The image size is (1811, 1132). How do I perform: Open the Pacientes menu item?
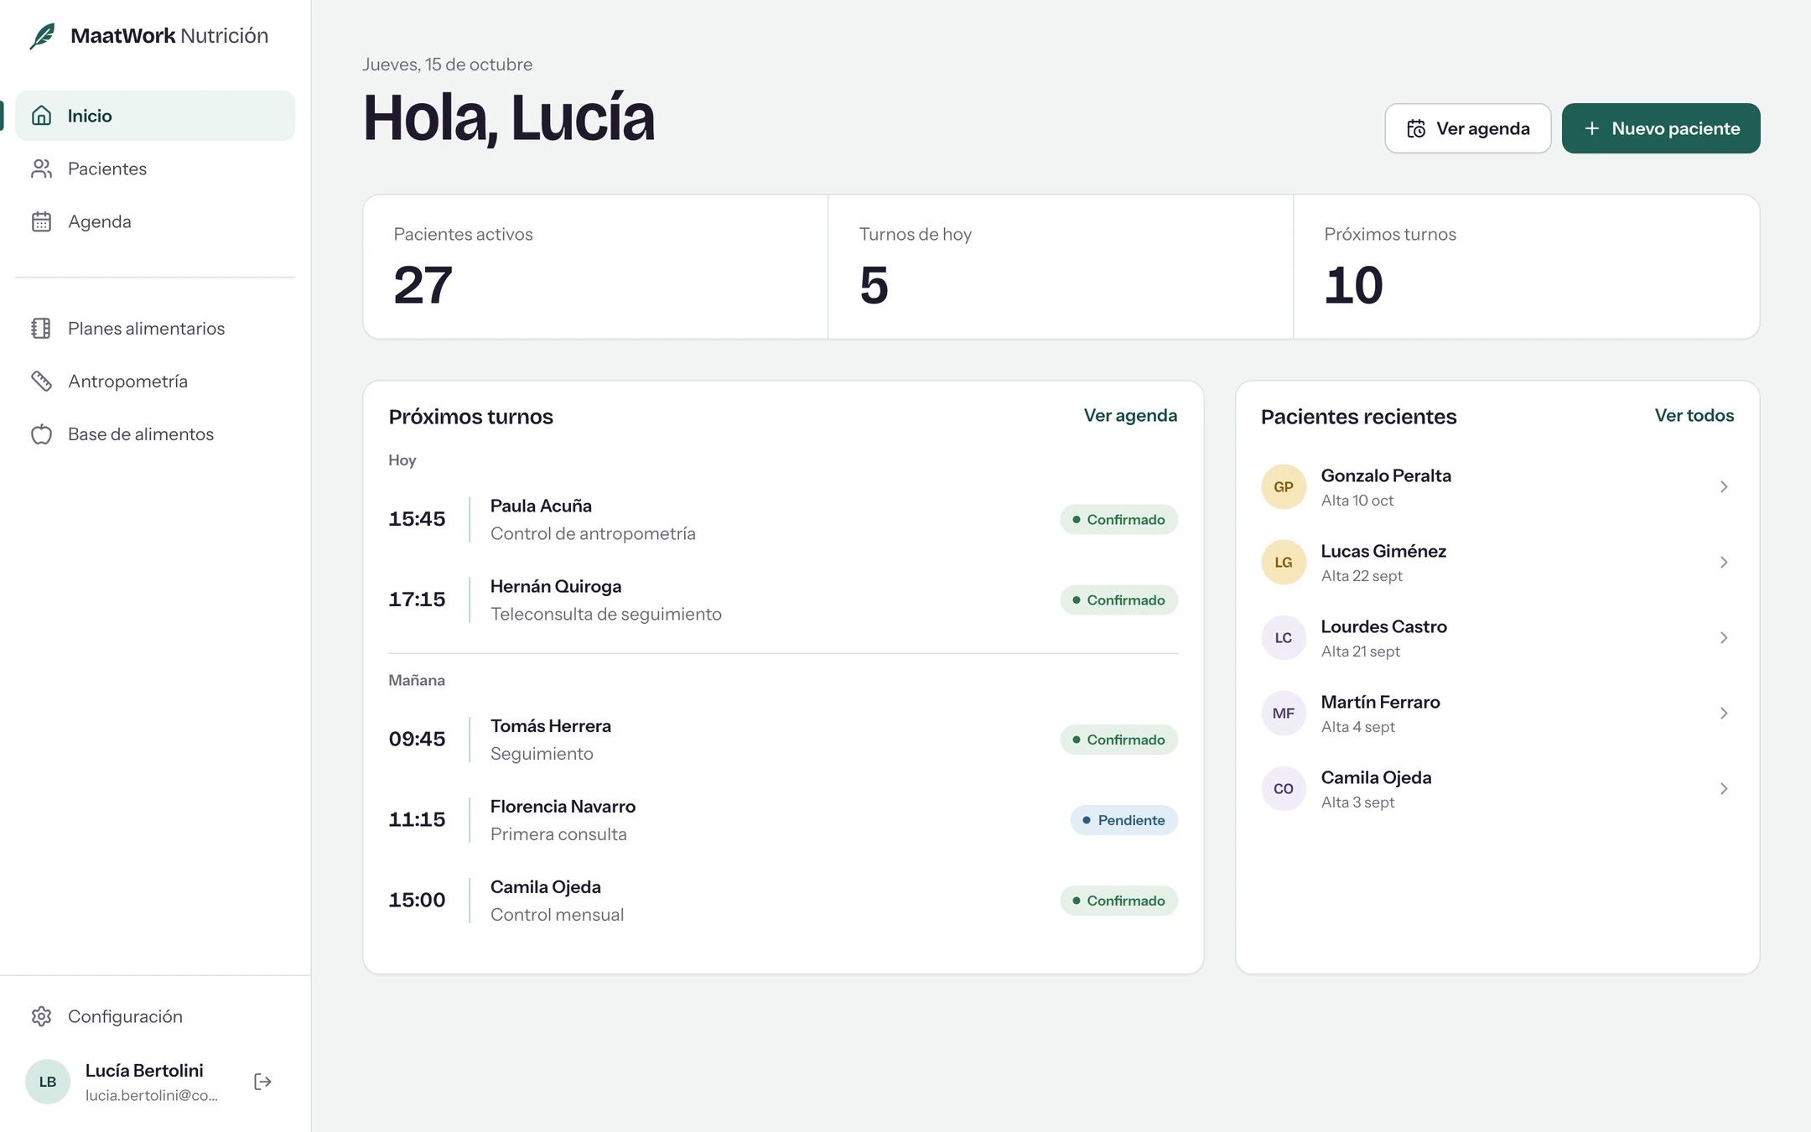155,169
